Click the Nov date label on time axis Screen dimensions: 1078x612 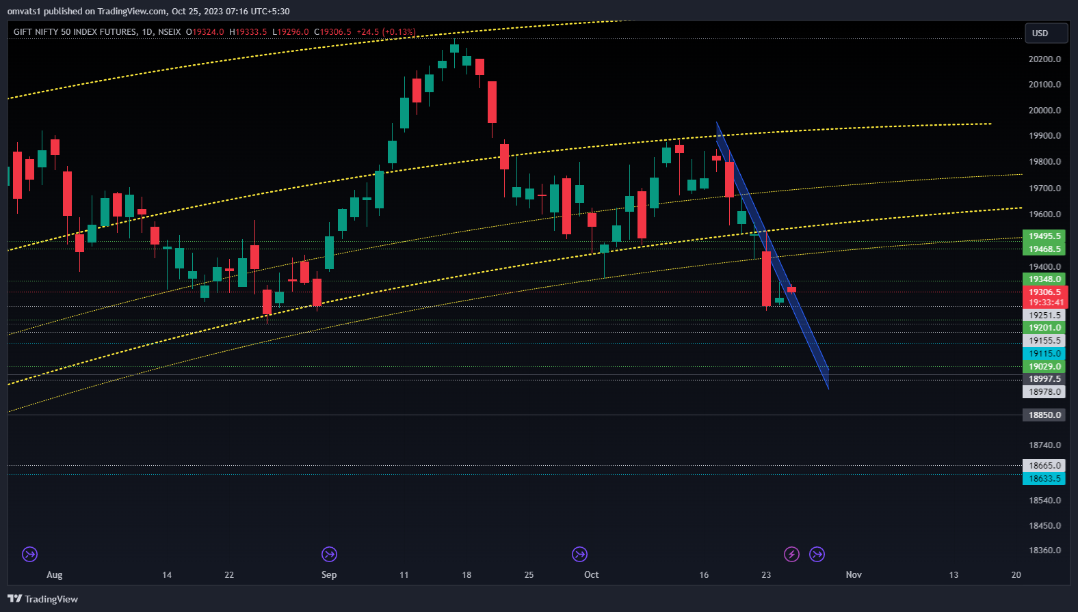tap(854, 575)
